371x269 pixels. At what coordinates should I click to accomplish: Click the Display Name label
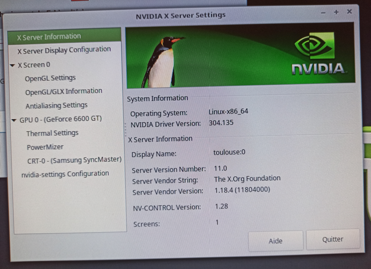point(154,154)
